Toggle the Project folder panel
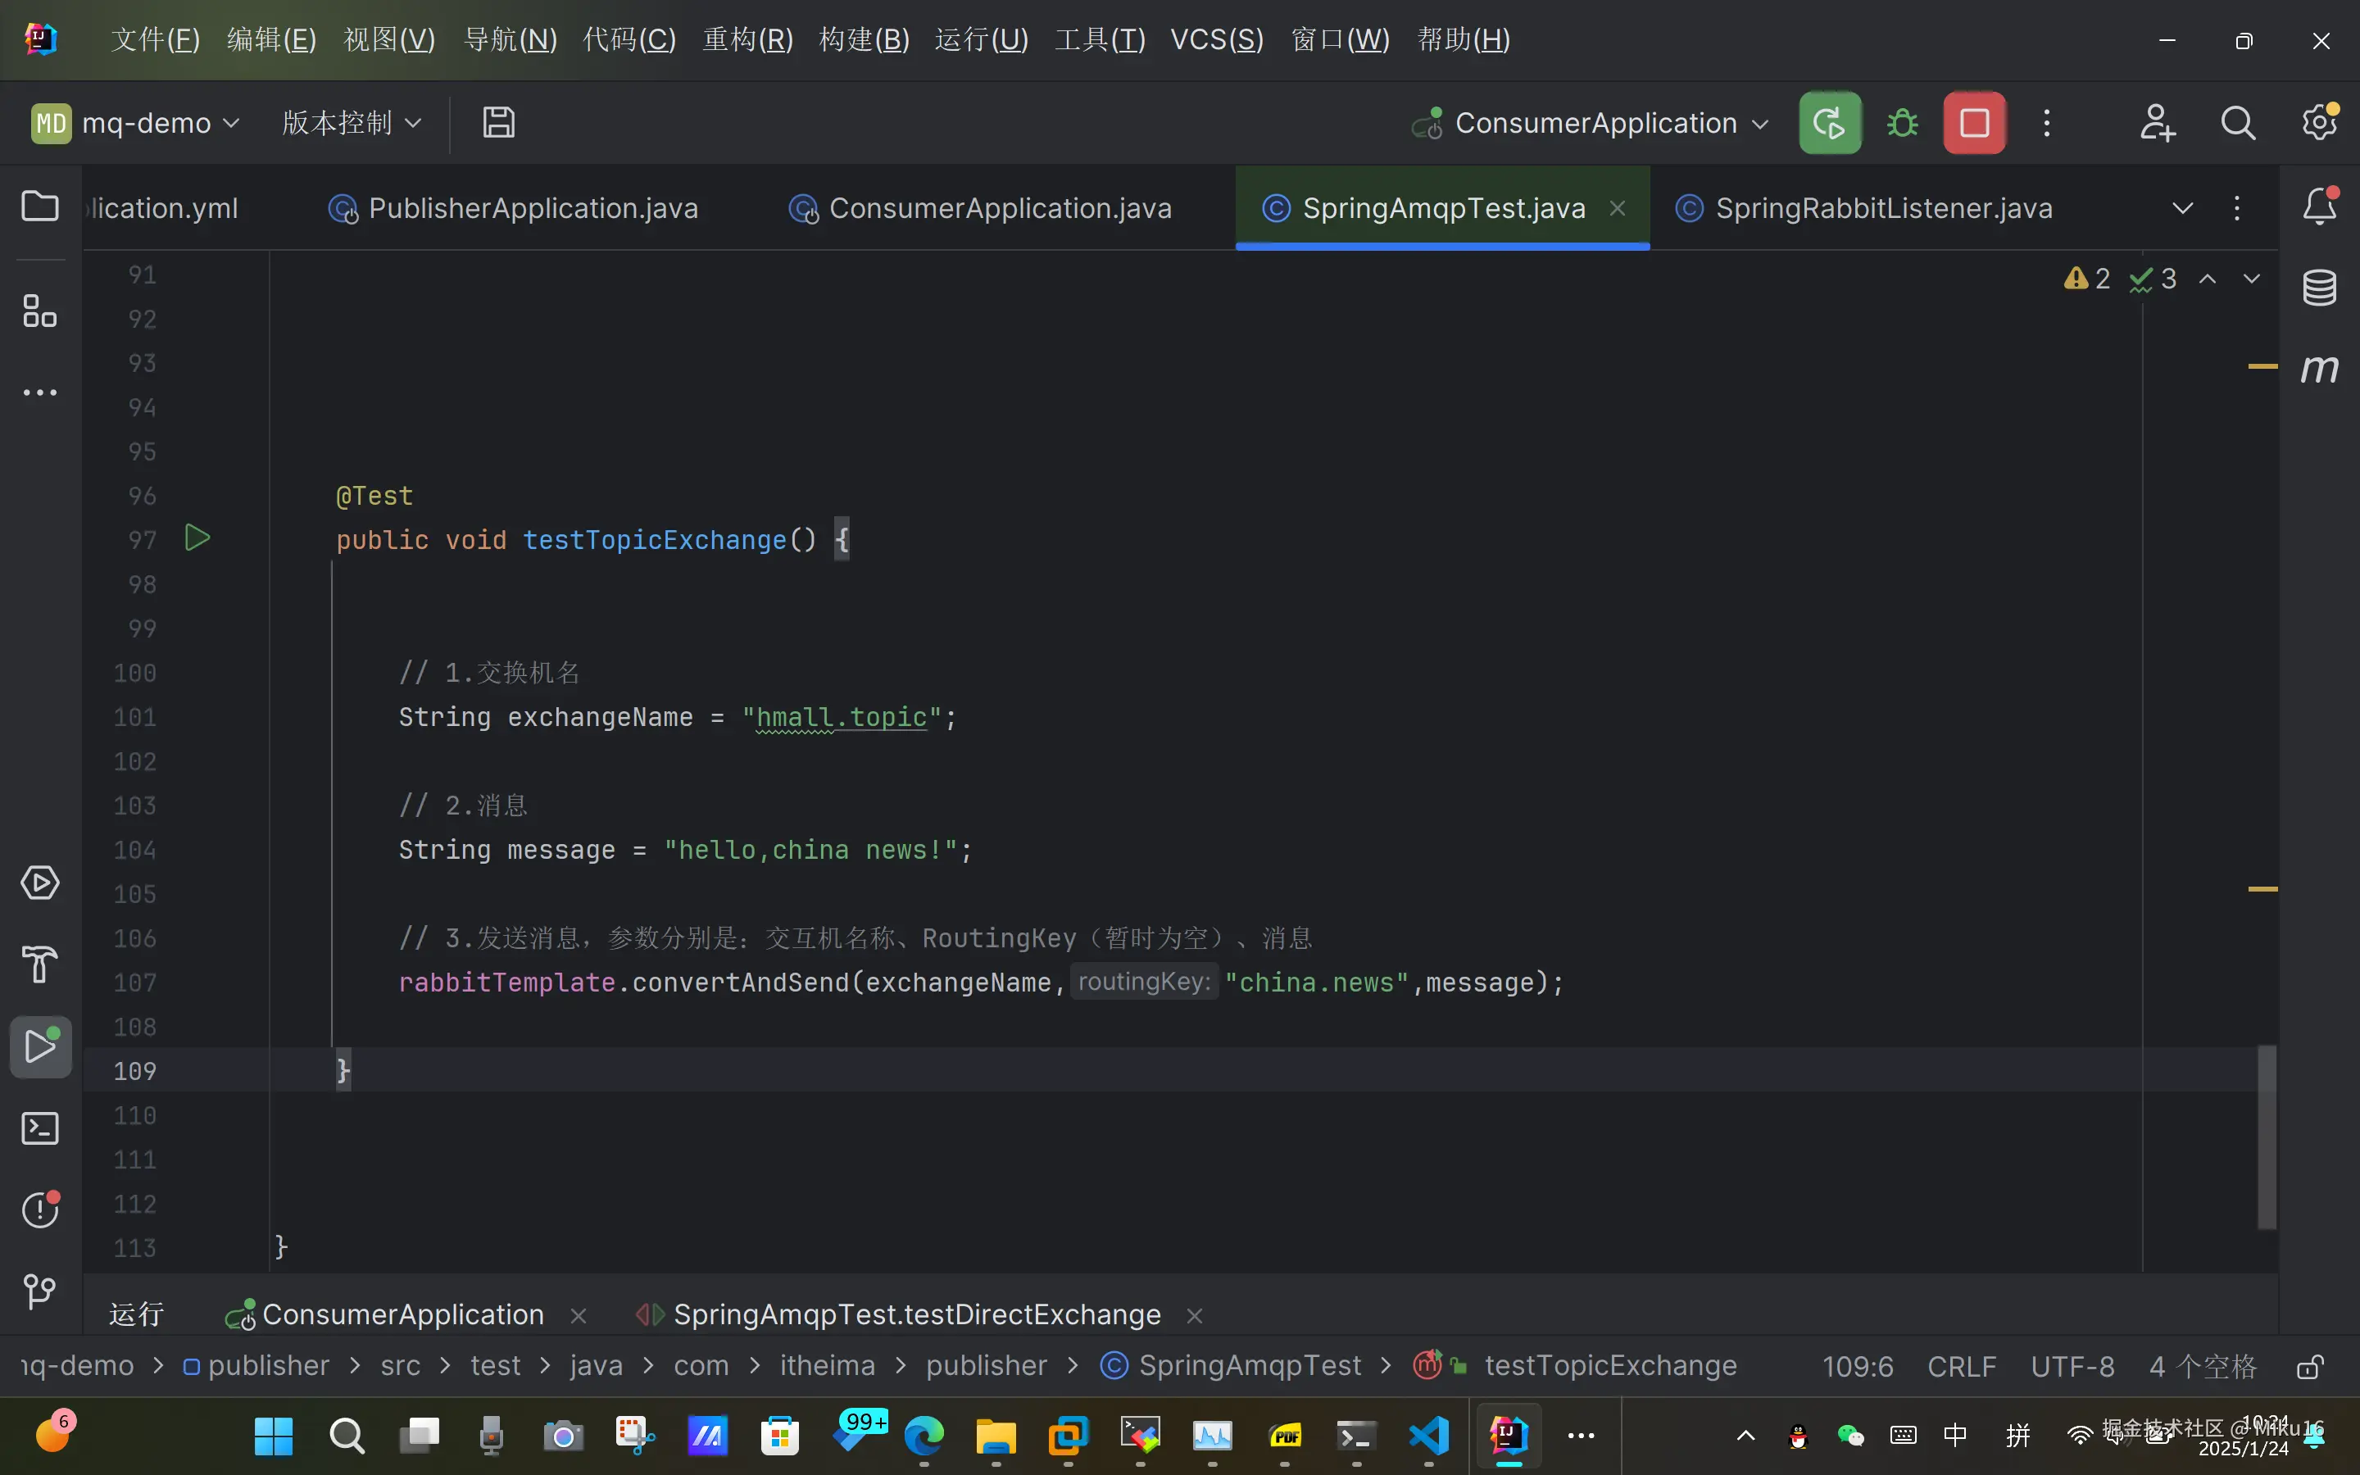The height and width of the screenshot is (1475, 2360). pyautogui.click(x=40, y=206)
